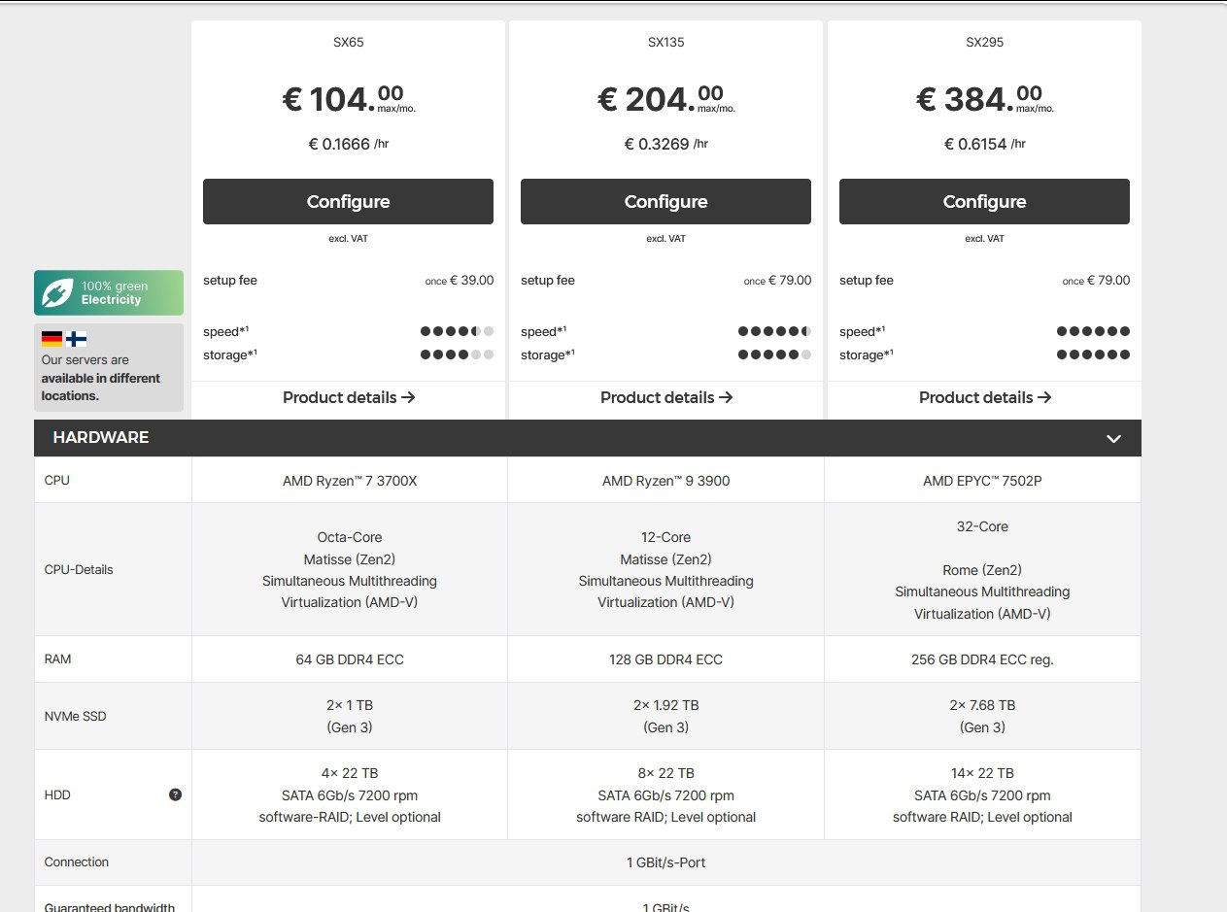Click the AMD EPYC 7502P CPU cell
Screen dimensions: 1227x912
(x=982, y=480)
